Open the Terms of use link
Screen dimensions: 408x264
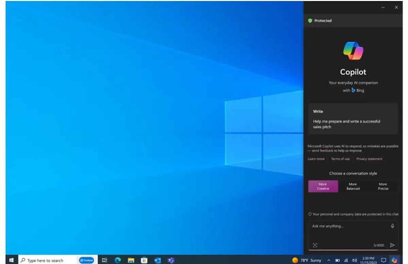[x=340, y=159]
